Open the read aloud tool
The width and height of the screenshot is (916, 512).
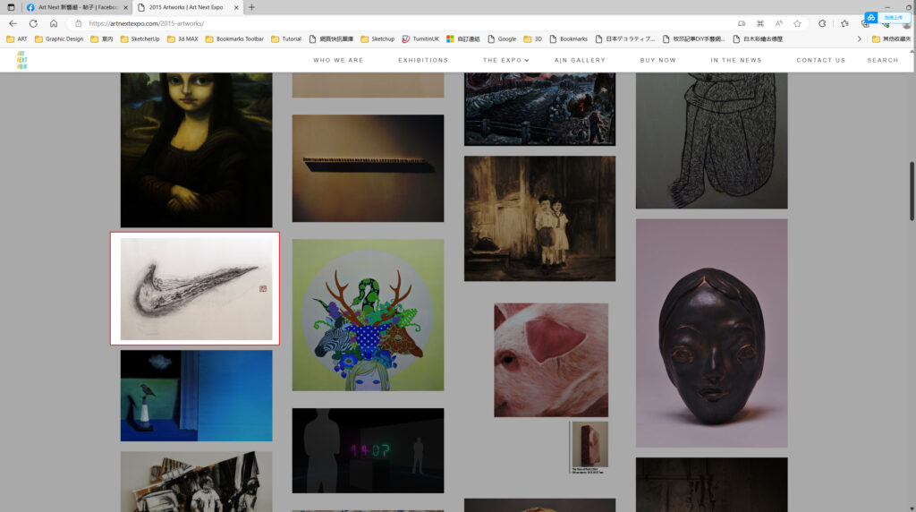point(778,23)
